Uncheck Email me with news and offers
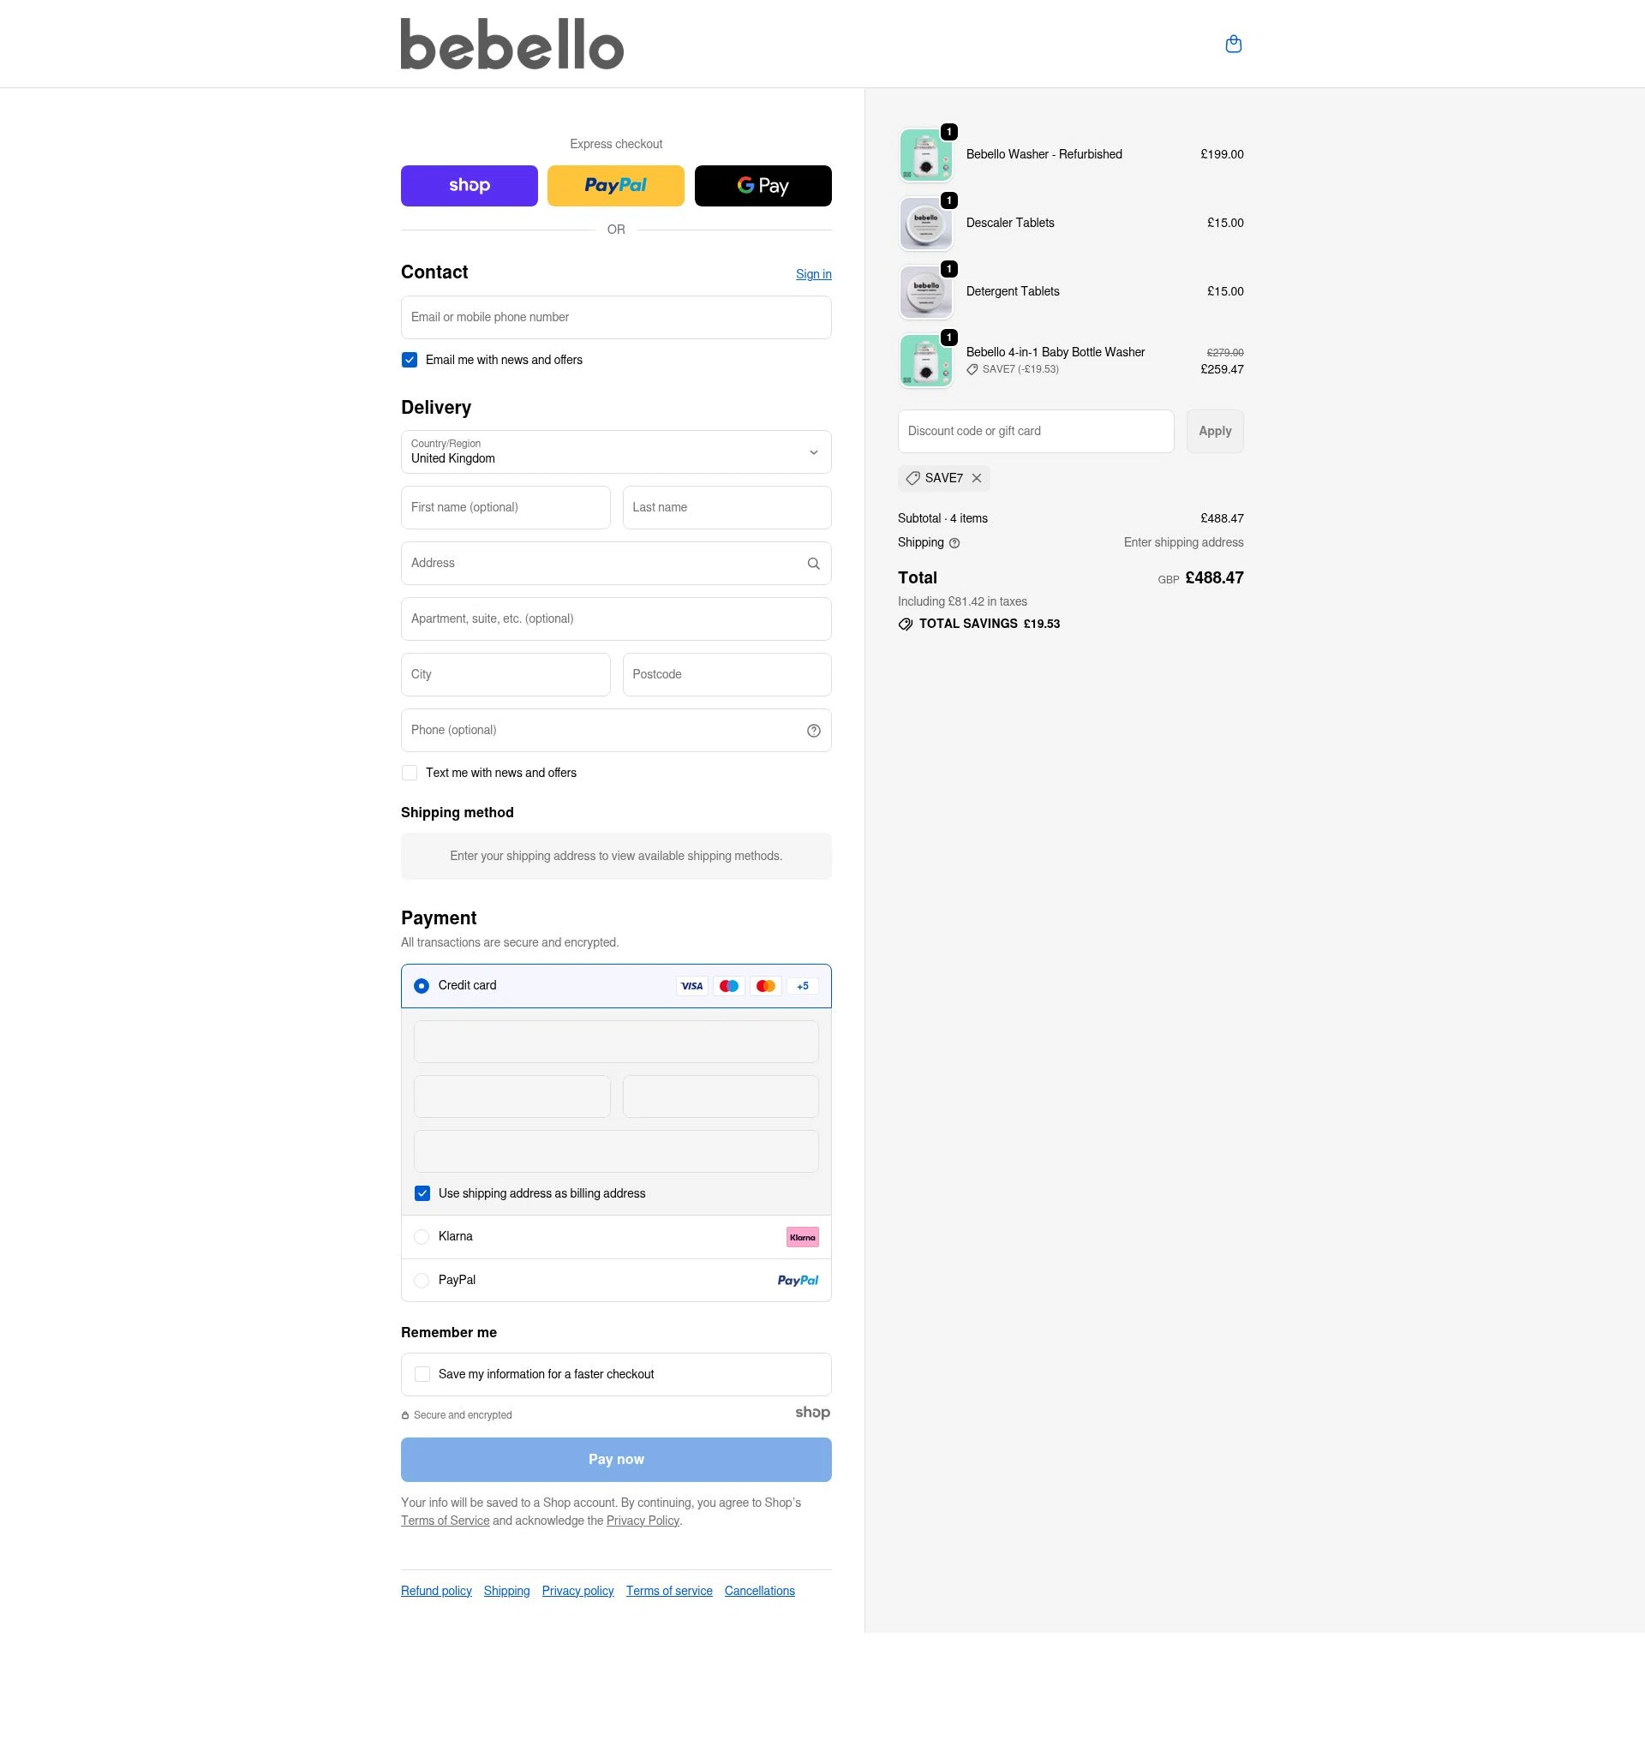 (409, 360)
